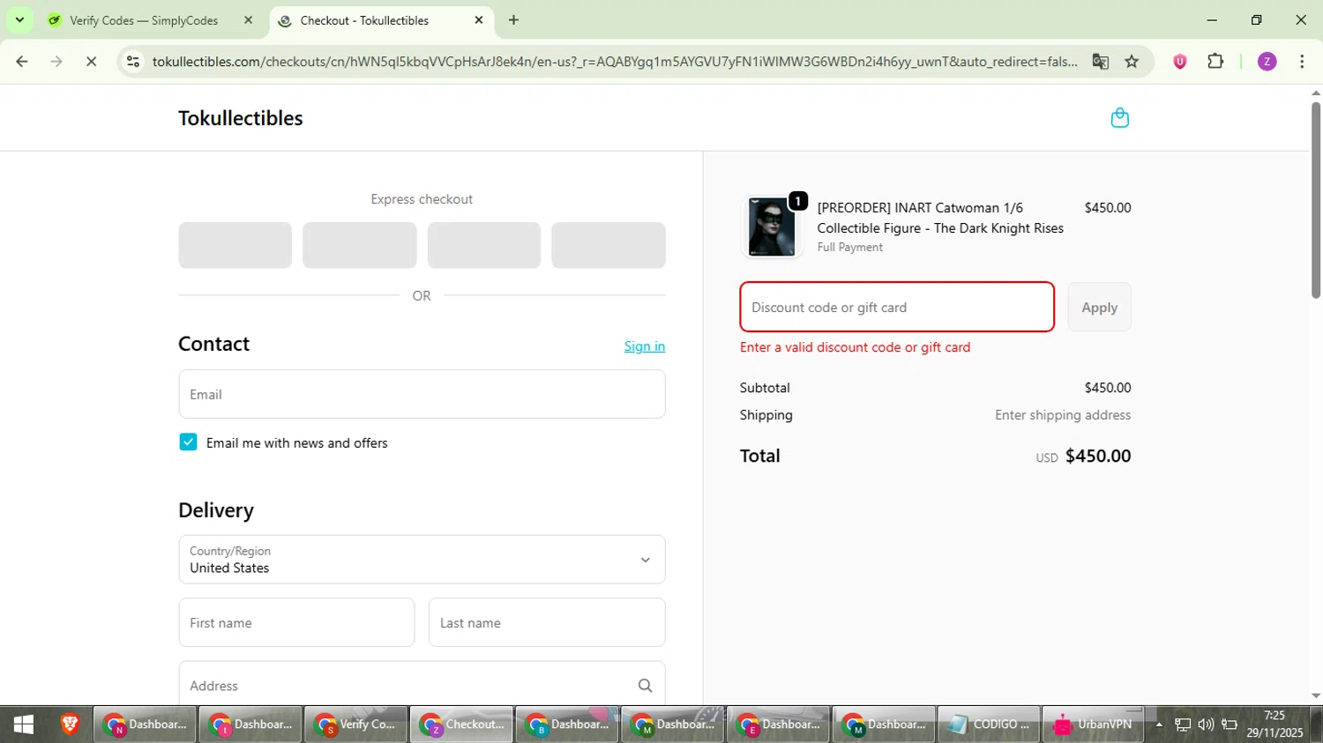
Task: Open the CODIGO taskbar window
Action: tap(989, 724)
